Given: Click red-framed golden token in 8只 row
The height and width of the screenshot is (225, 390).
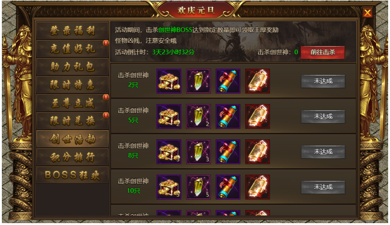Looking at the screenshot, I should tap(257, 152).
